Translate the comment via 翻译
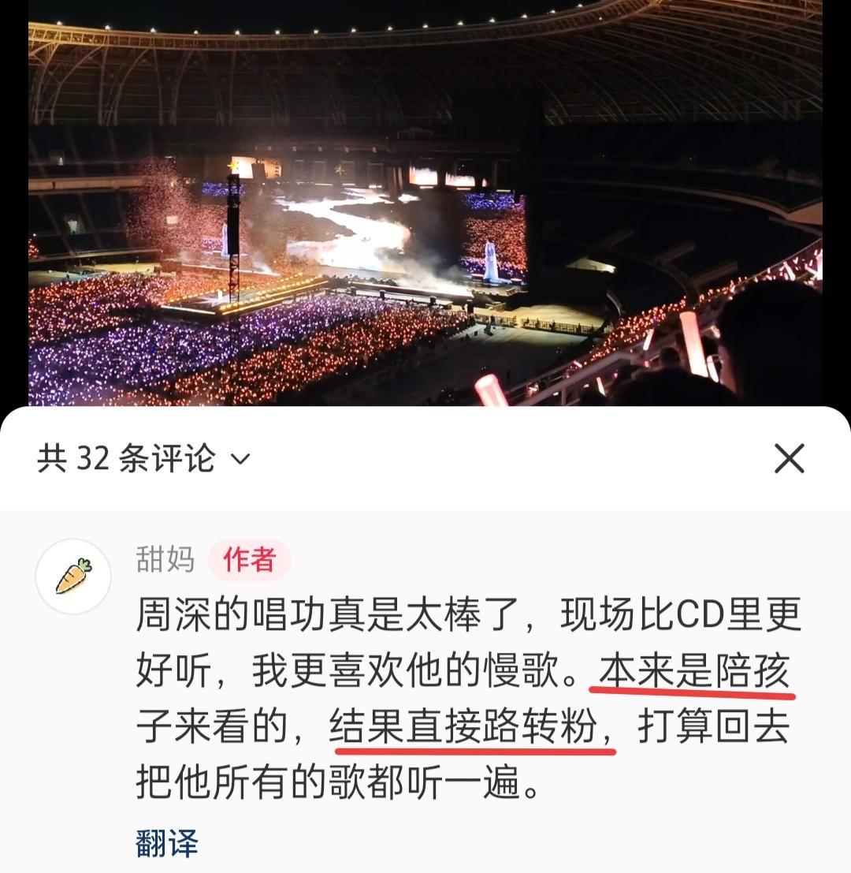 167,843
